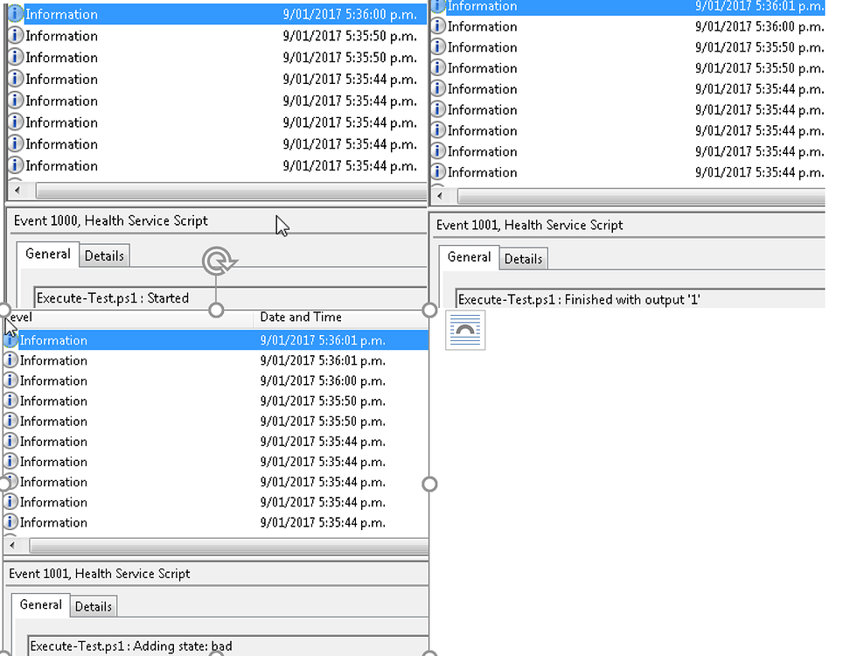The height and width of the screenshot is (656, 850).
Task: Open the Details tab for Event 1001 on the right
Action: (x=523, y=258)
